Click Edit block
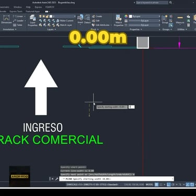The width and height of the screenshot is (196, 196). 96,20
